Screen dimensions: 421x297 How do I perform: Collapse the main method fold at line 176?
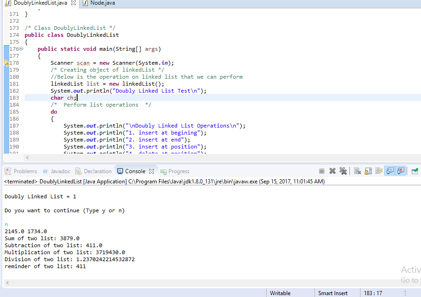pyautogui.click(x=21, y=49)
